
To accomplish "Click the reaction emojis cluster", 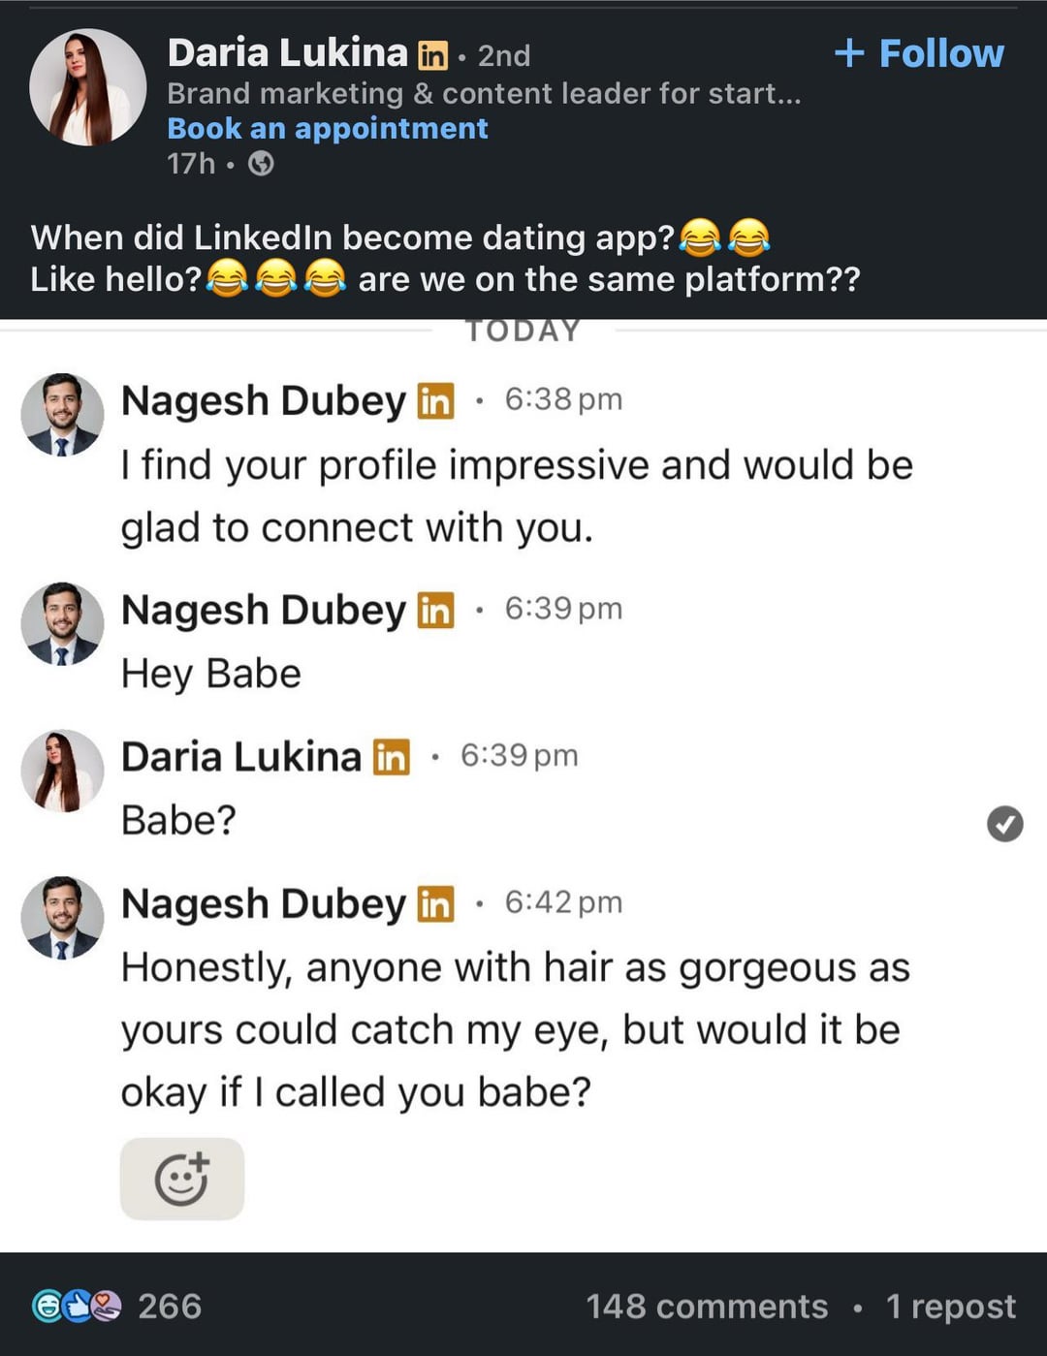I will click(77, 1307).
